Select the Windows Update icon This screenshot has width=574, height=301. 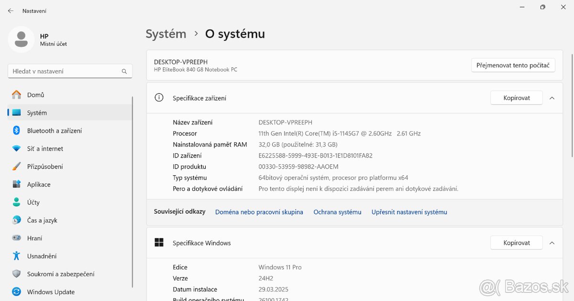(17, 292)
